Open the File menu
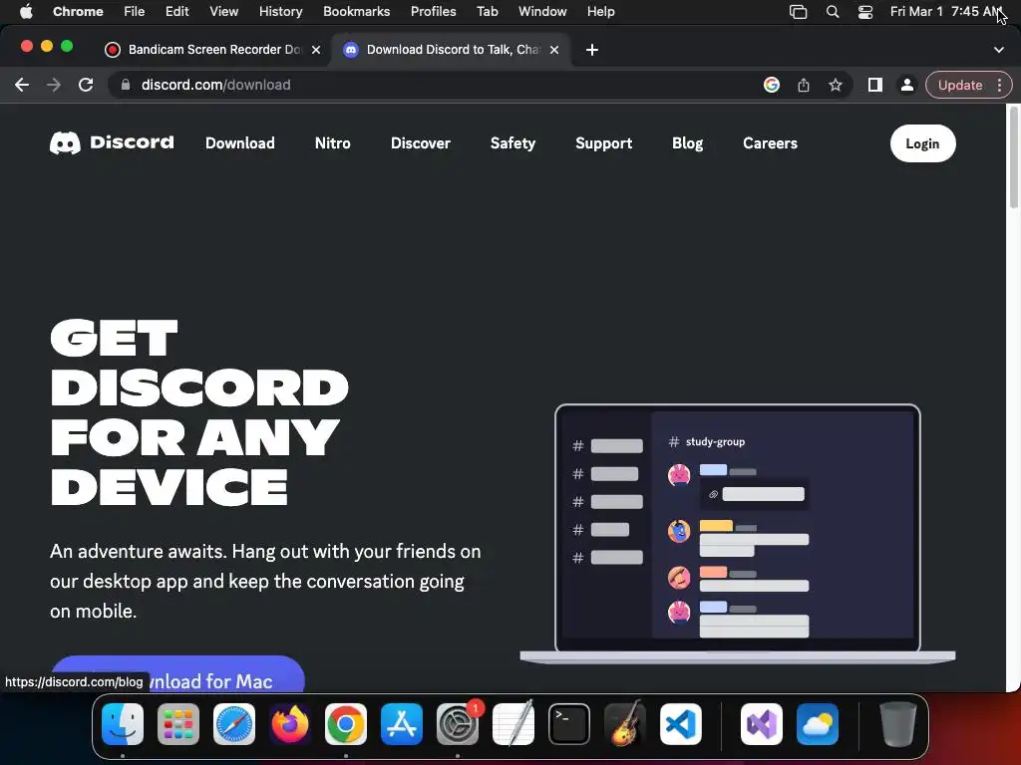 click(135, 12)
